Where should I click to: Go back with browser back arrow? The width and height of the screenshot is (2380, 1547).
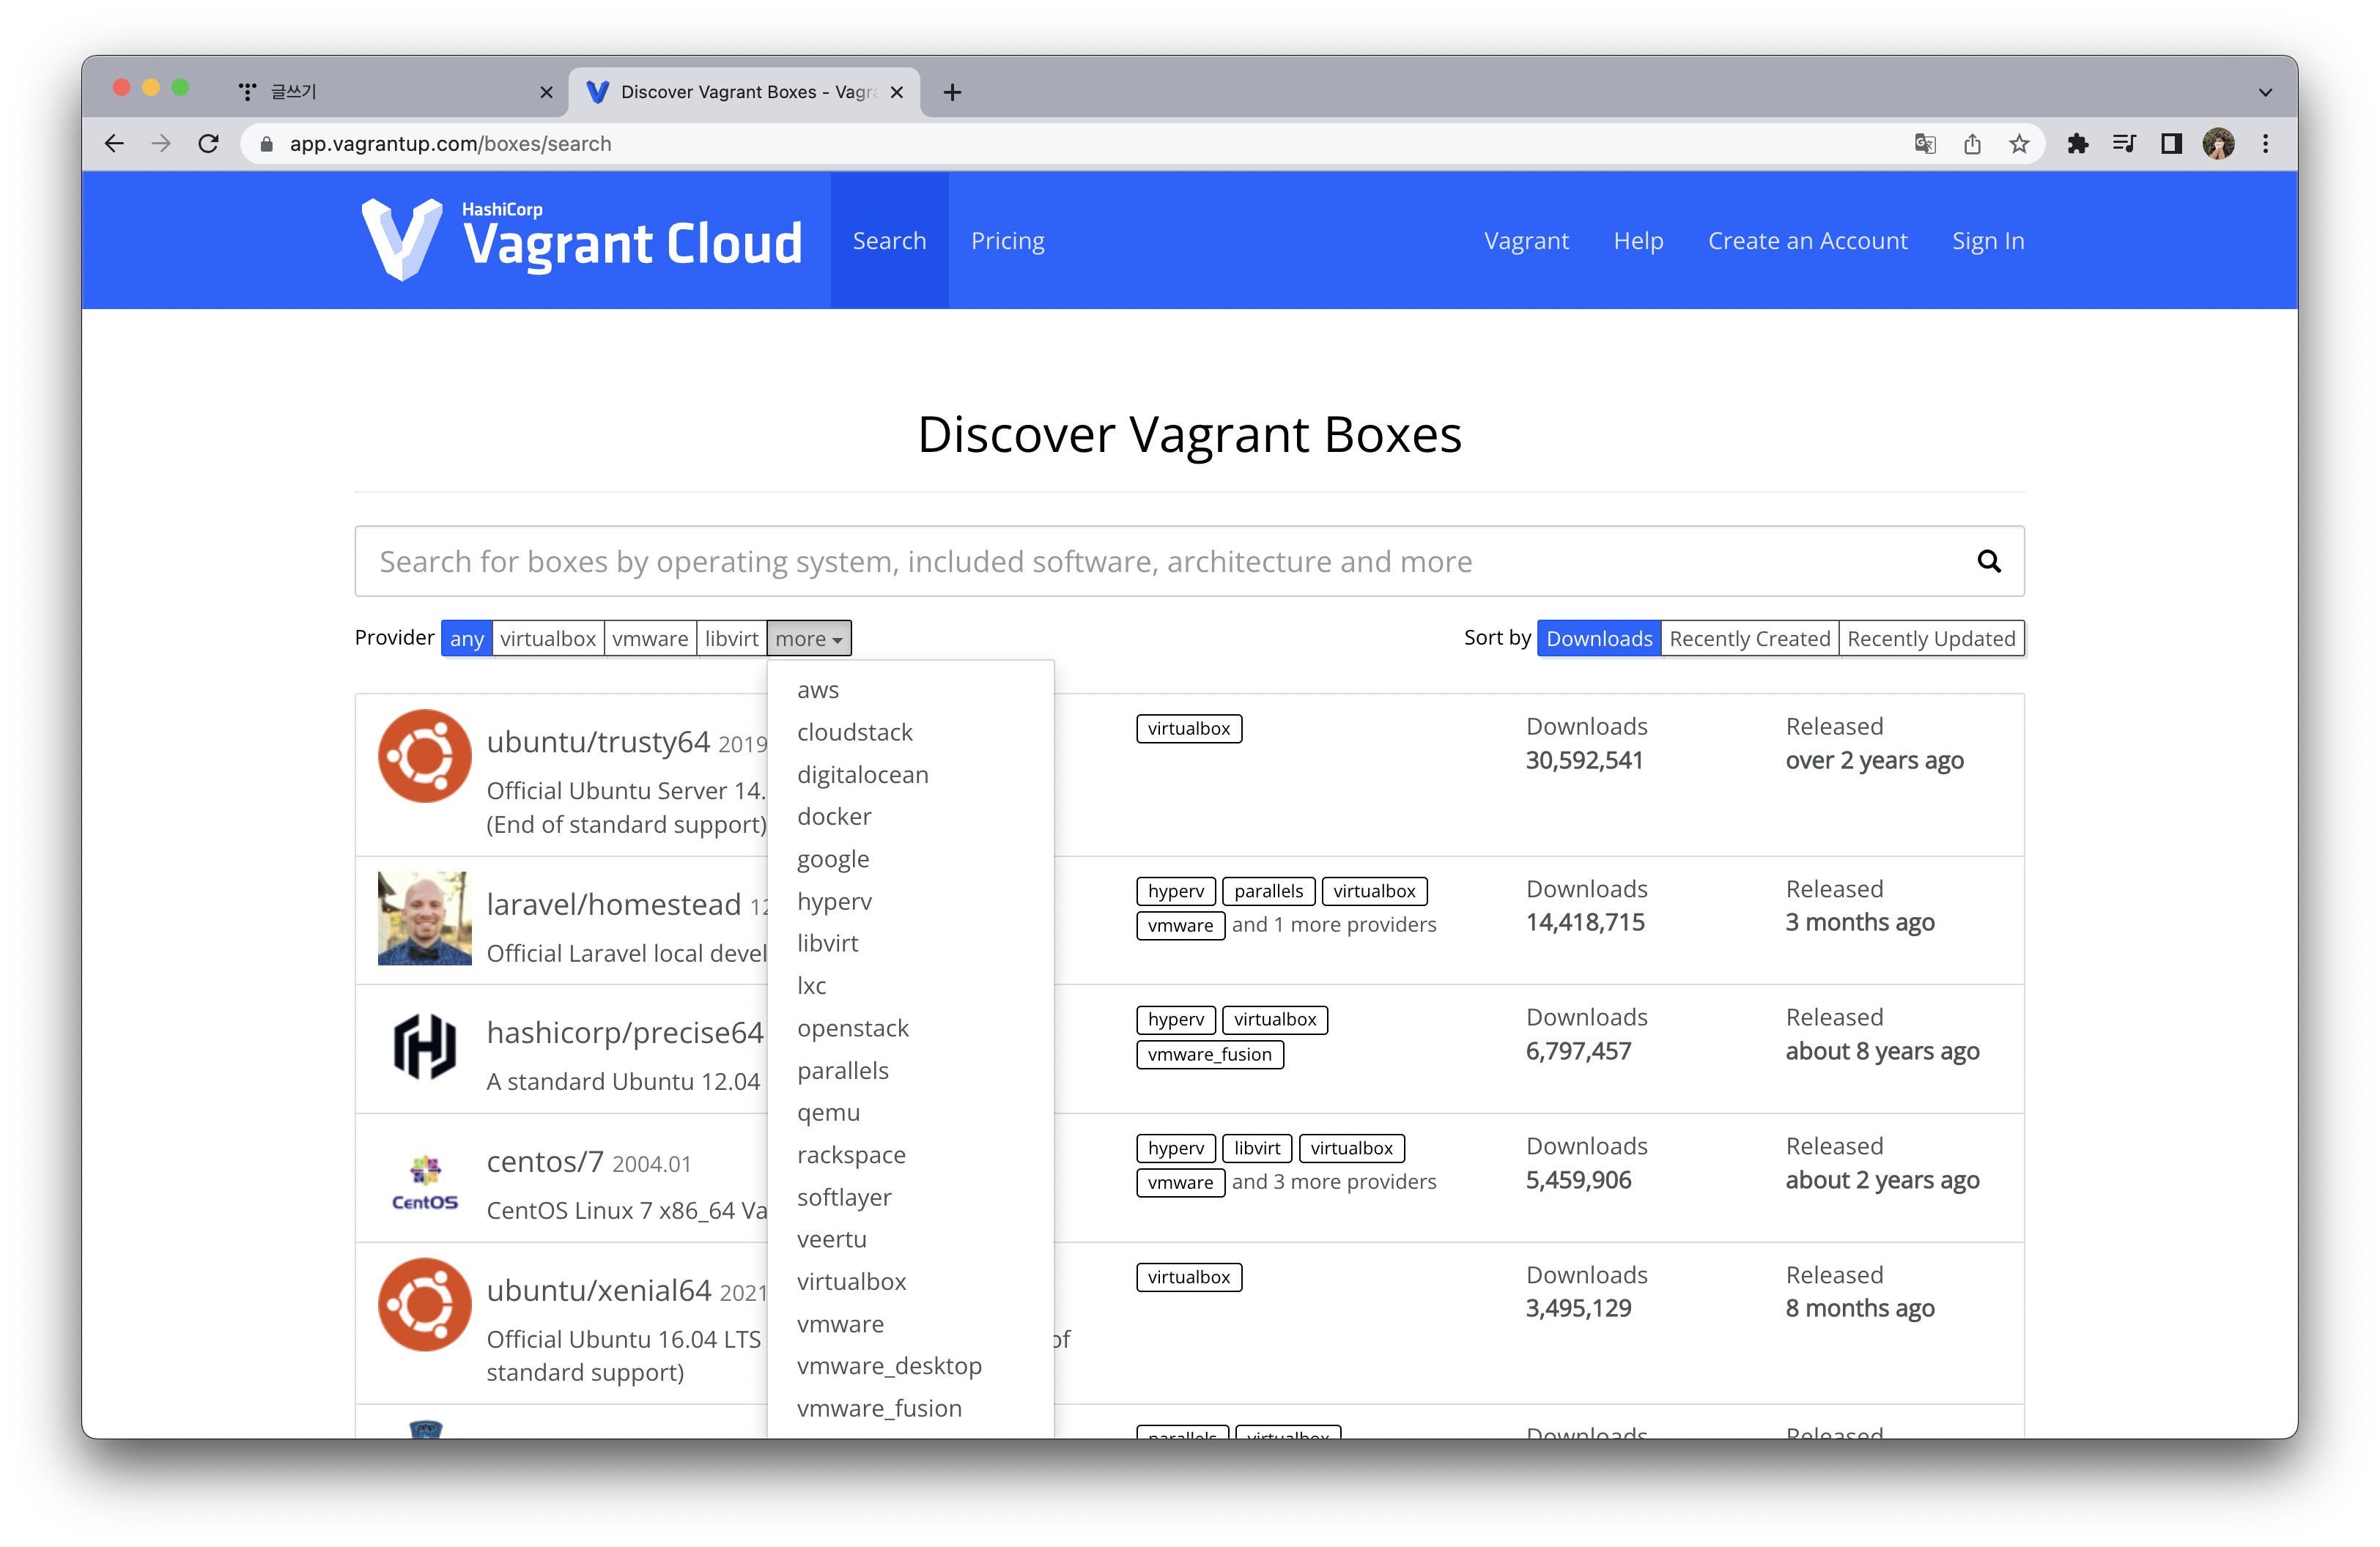point(114,144)
